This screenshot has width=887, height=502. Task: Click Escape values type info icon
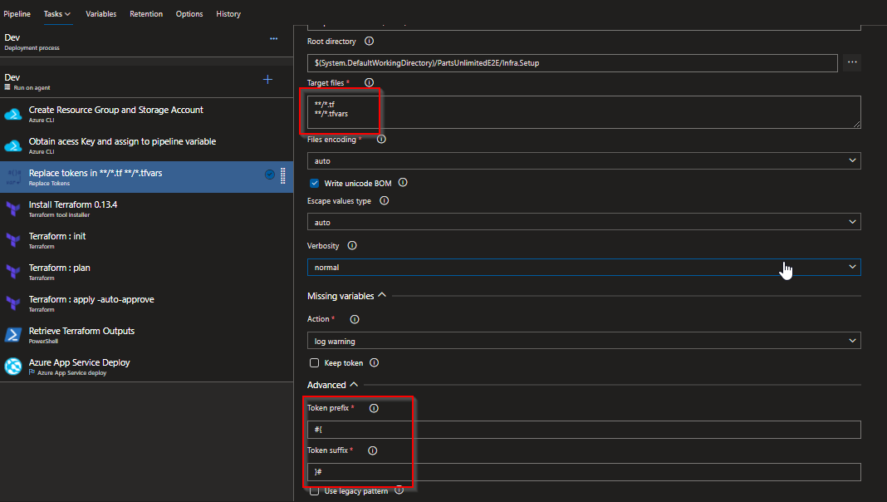(384, 201)
